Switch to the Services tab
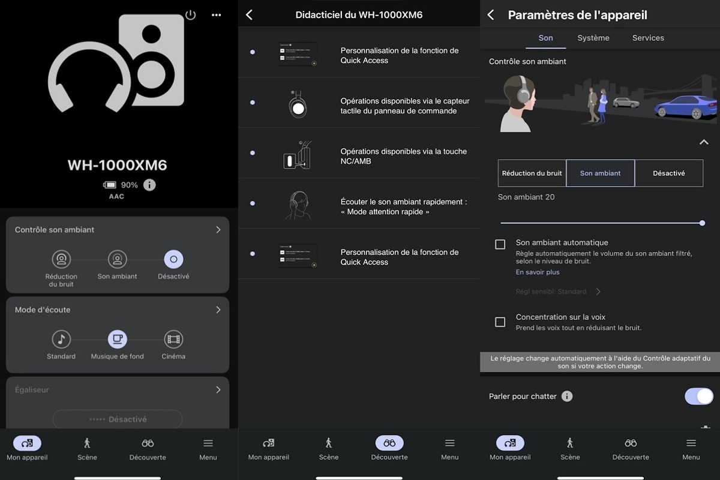 [x=648, y=38]
